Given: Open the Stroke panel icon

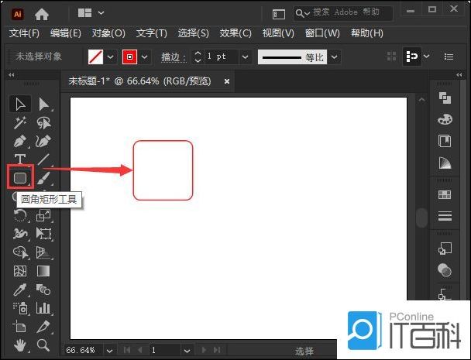Looking at the screenshot, I should 445,216.
